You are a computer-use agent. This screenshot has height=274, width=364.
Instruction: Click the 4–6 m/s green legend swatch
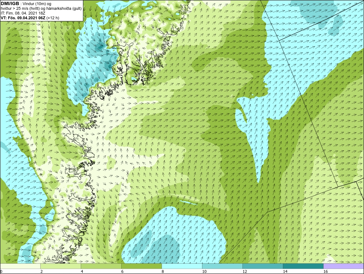tap(101, 266)
